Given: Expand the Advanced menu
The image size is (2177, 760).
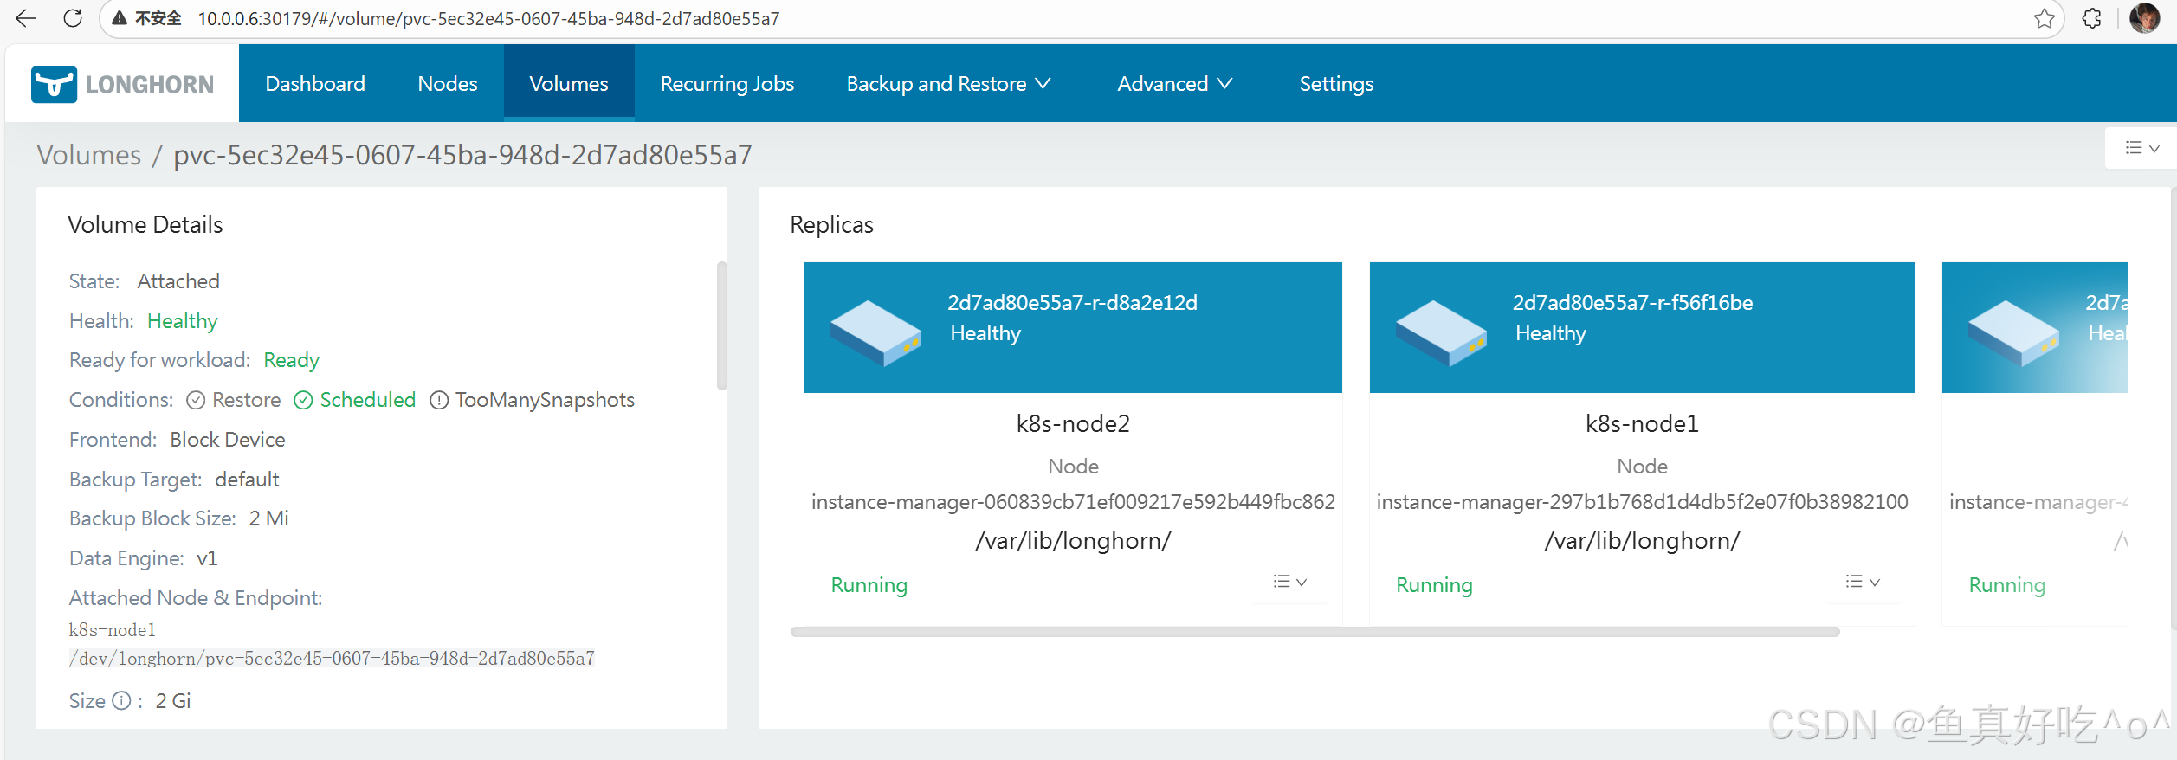Looking at the screenshot, I should 1174,84.
